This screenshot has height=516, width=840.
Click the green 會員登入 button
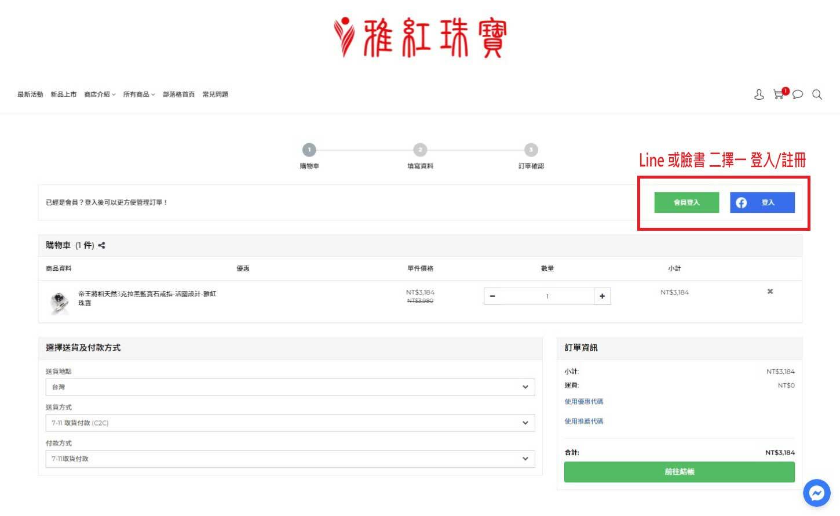click(x=686, y=202)
